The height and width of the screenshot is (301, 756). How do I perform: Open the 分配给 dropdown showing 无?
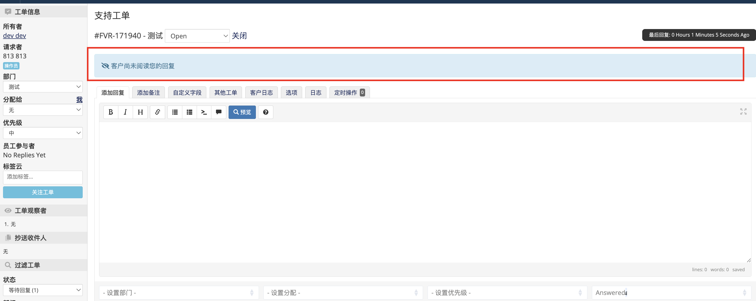[x=43, y=110]
